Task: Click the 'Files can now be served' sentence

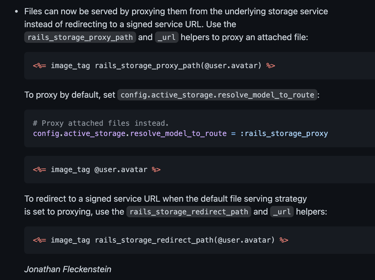Action: pyautogui.click(x=176, y=12)
